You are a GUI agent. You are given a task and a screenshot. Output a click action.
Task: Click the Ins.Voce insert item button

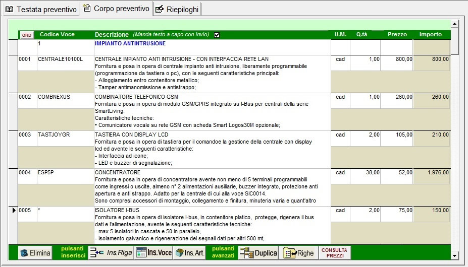[x=153, y=253]
